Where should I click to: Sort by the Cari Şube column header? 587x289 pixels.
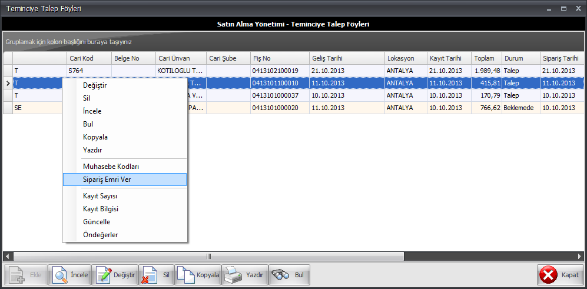click(228, 58)
